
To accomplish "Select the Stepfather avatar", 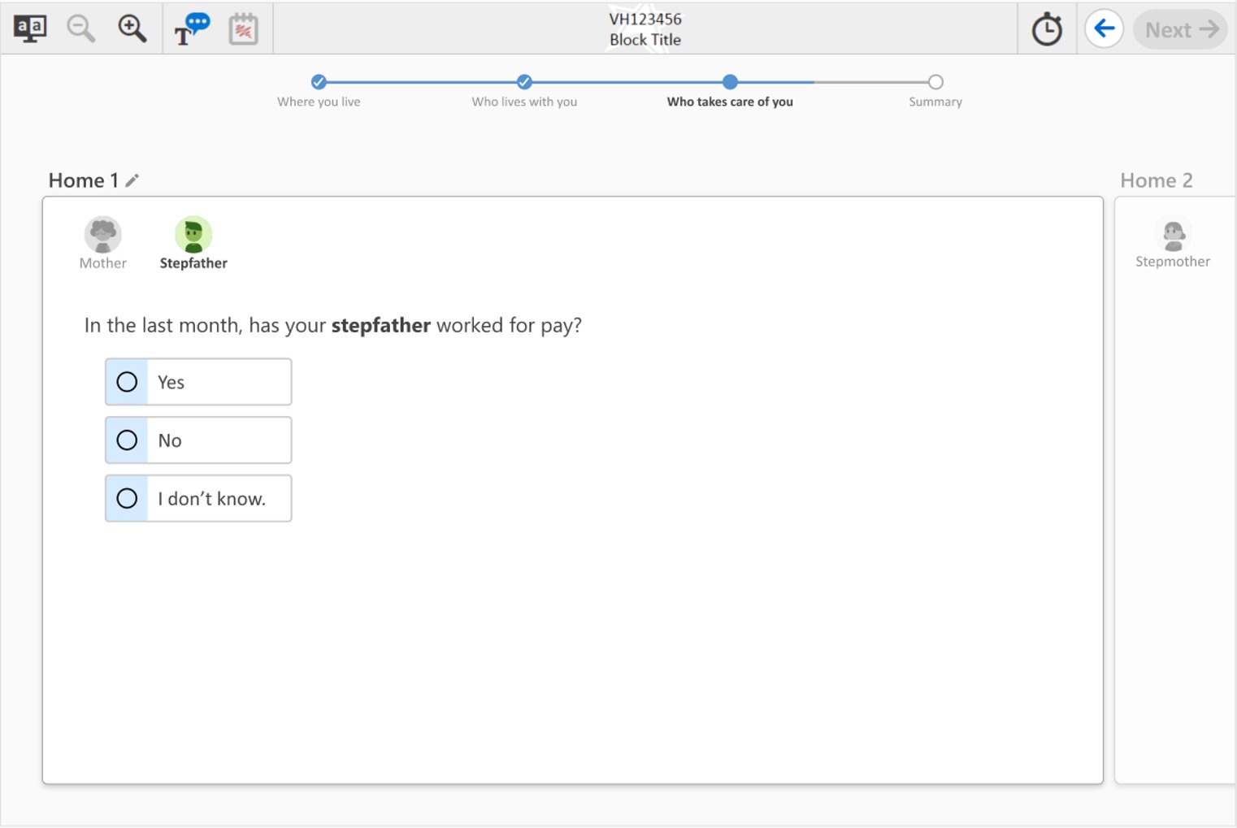I will 193,236.
